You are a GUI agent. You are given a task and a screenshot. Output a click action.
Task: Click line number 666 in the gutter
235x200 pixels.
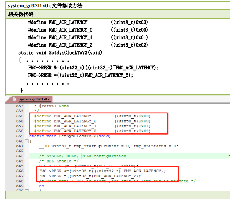19,171
